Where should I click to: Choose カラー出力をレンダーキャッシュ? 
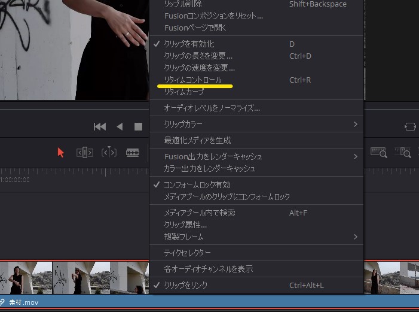tap(256, 168)
